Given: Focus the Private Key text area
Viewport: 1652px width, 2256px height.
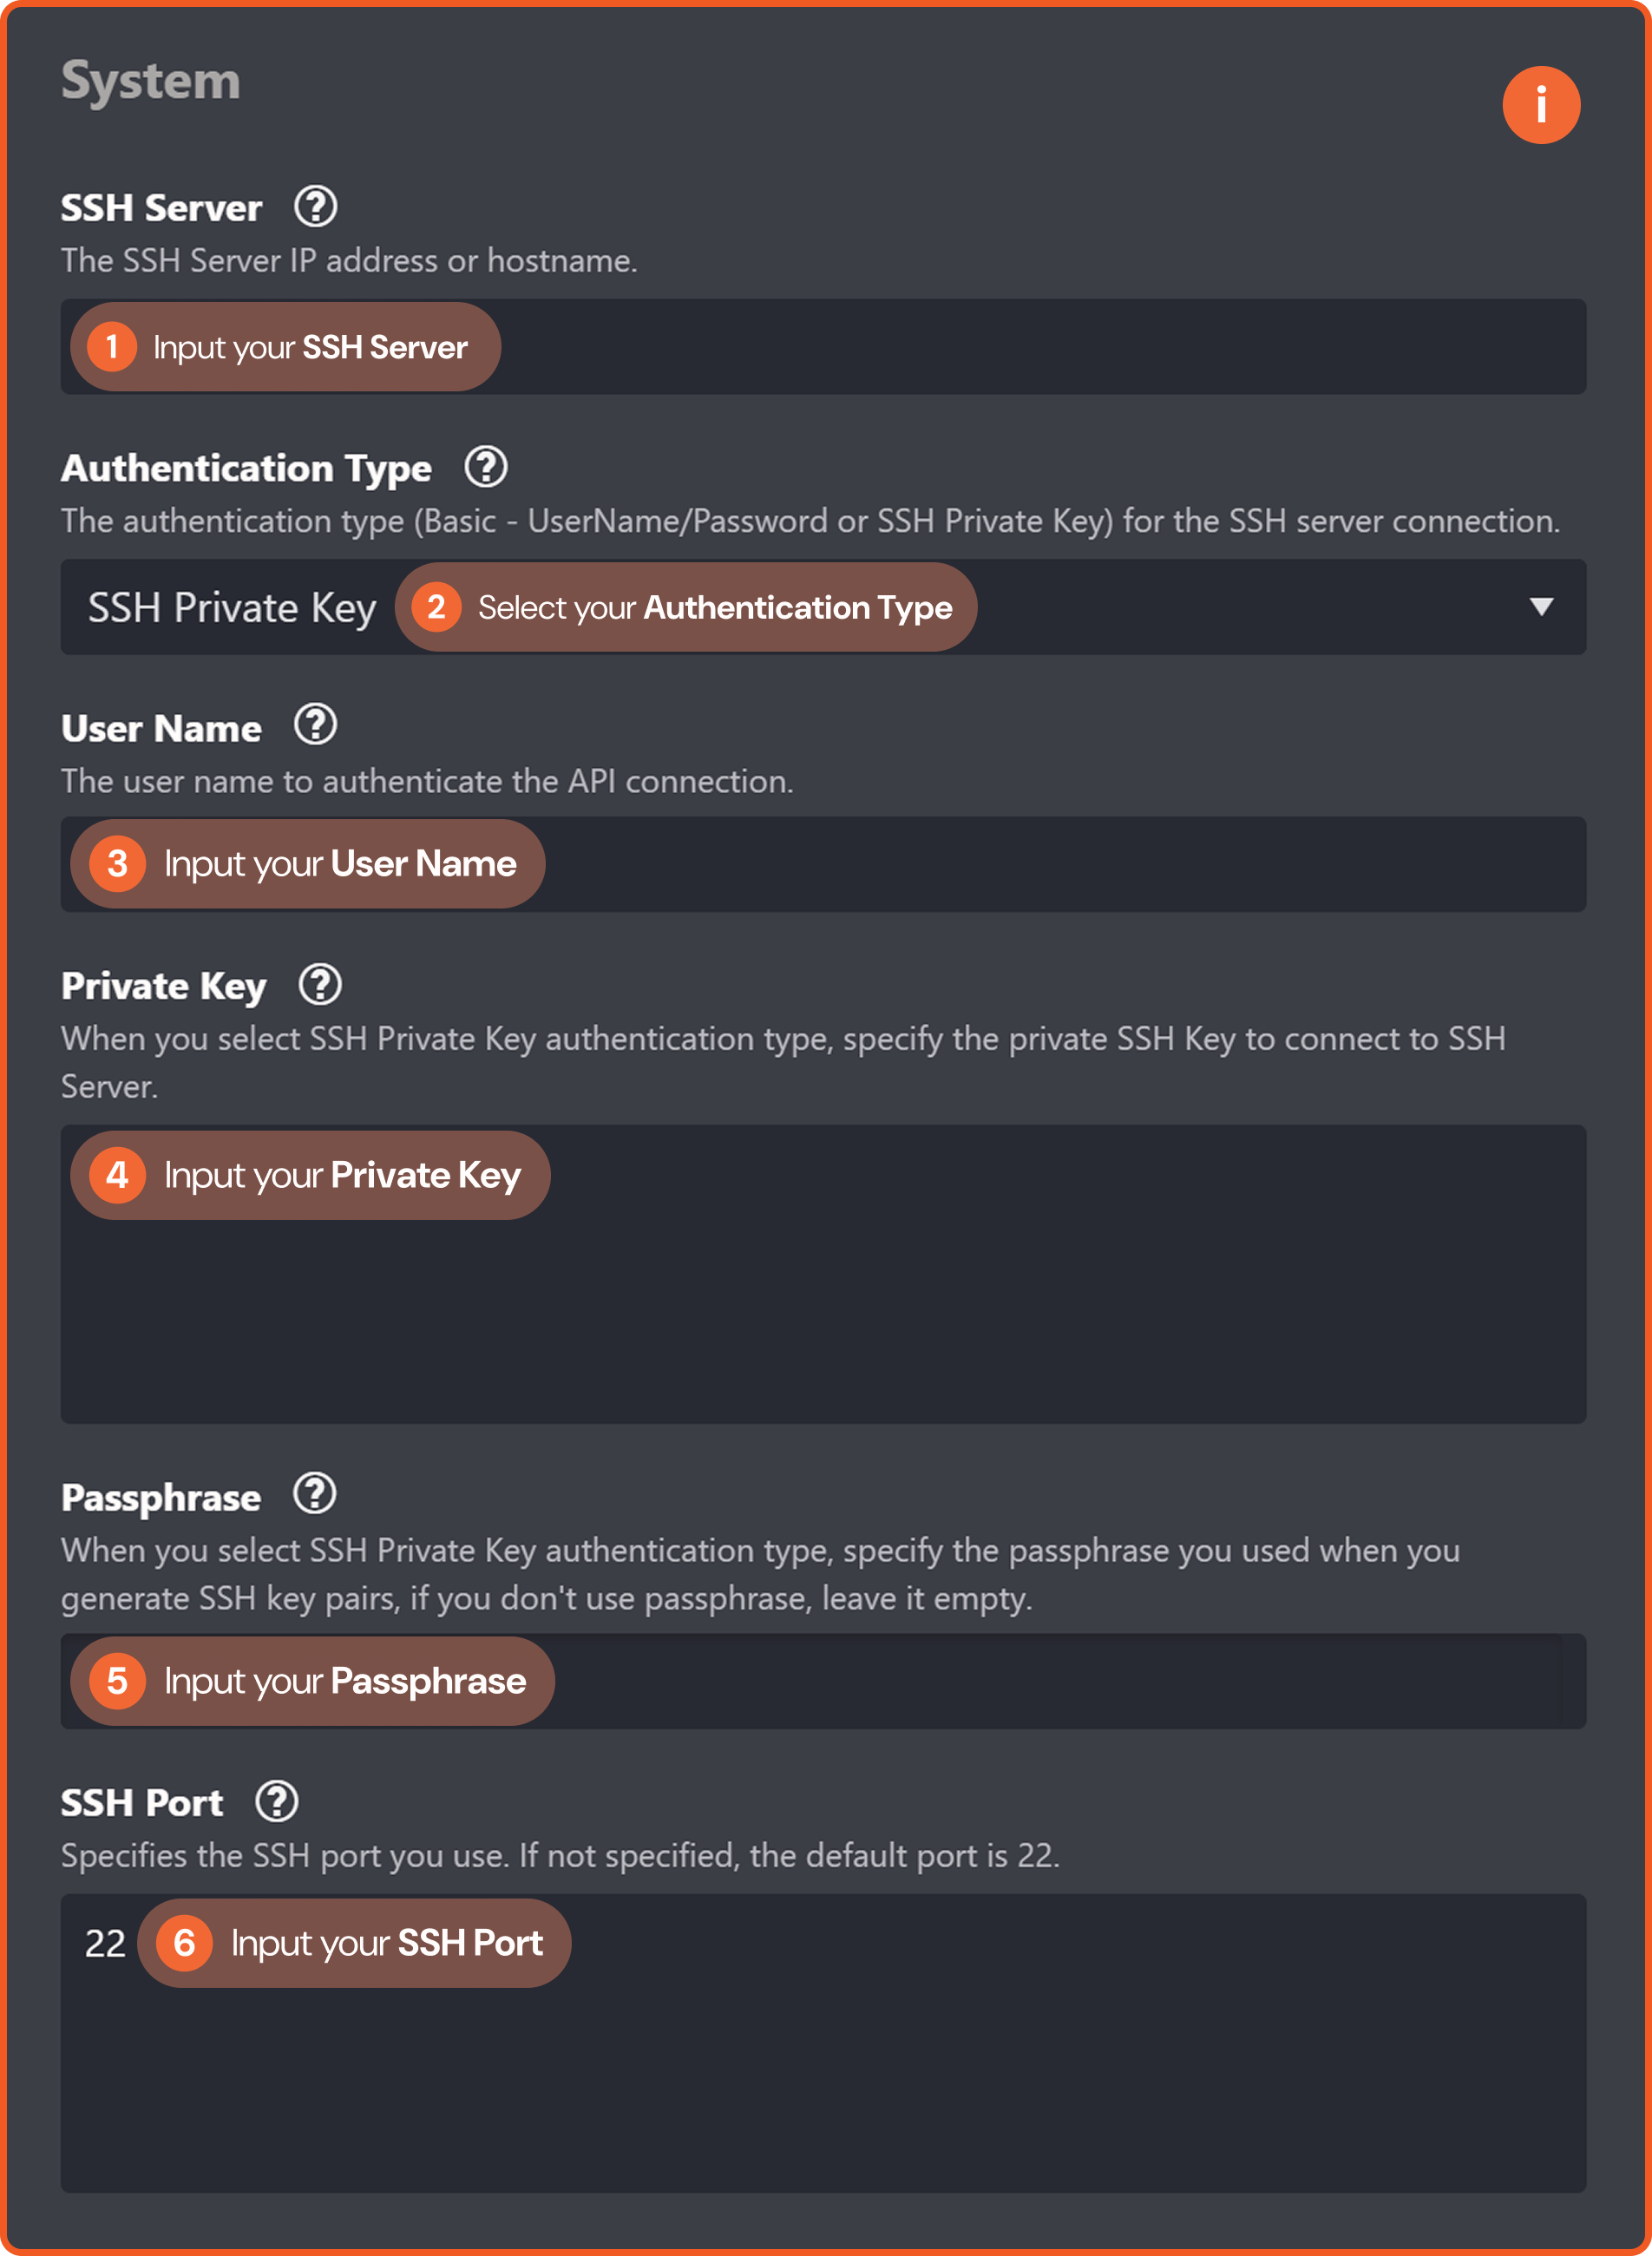Looking at the screenshot, I should point(823,1274).
